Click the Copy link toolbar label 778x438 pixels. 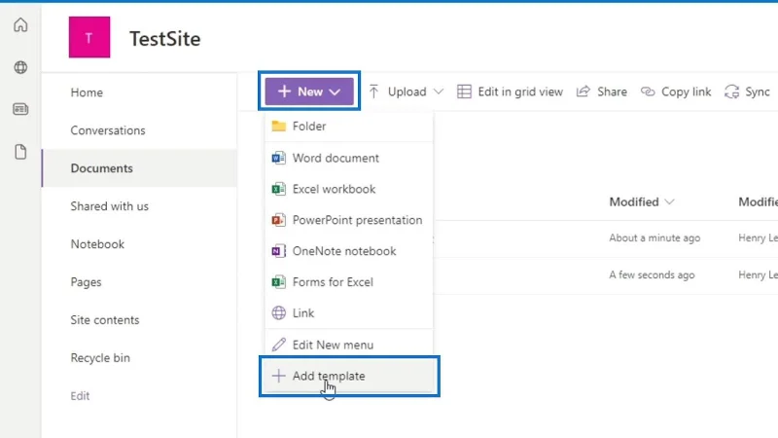point(687,91)
